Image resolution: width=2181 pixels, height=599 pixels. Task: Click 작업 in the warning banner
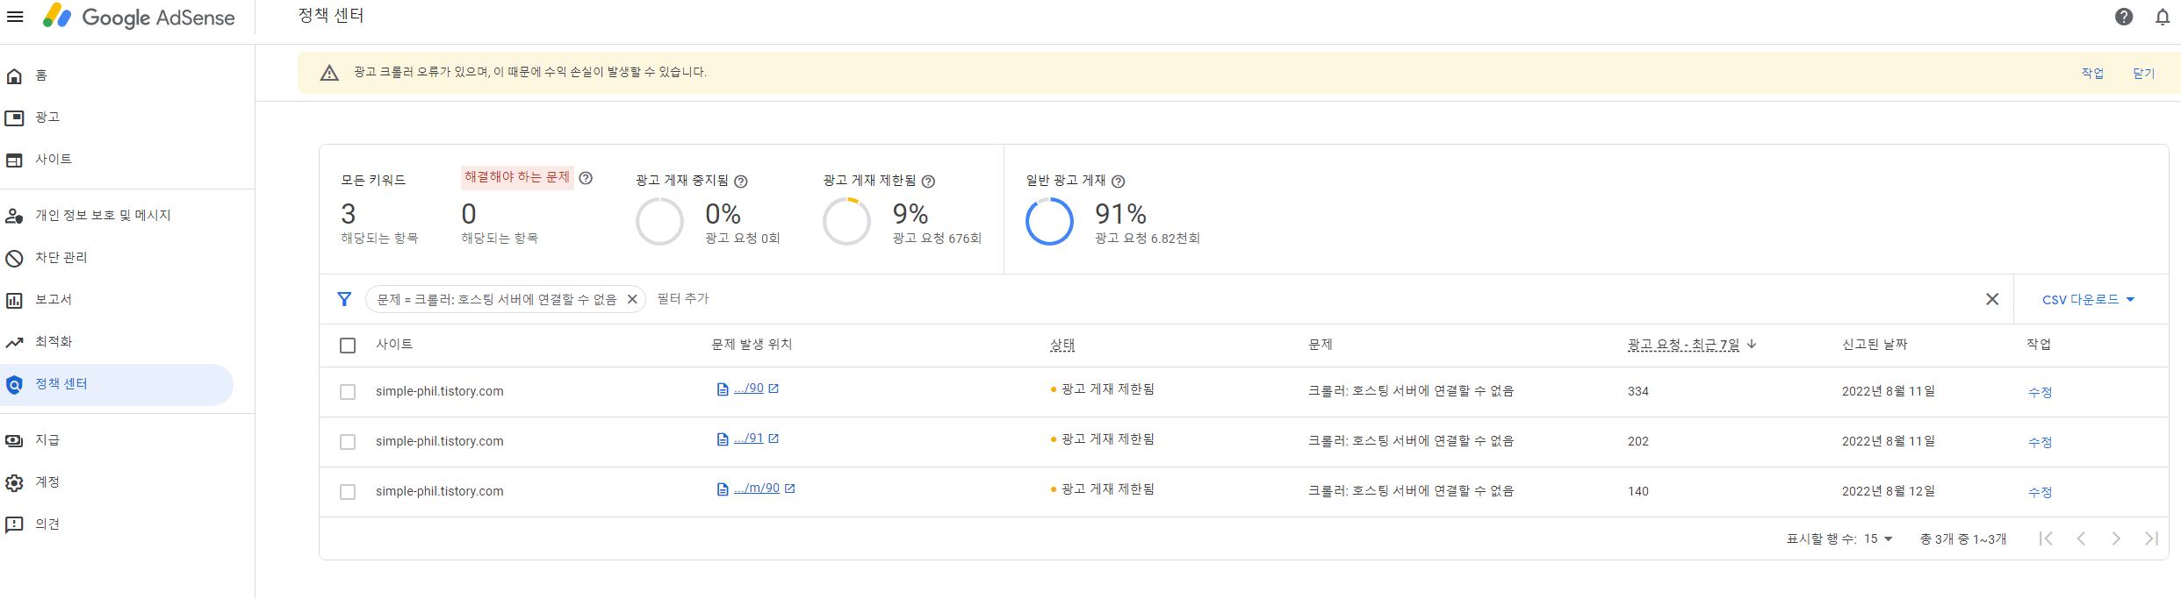click(2092, 74)
